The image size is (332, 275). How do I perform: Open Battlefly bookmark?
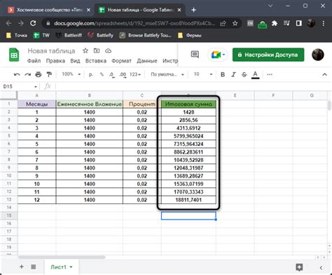click(100, 35)
